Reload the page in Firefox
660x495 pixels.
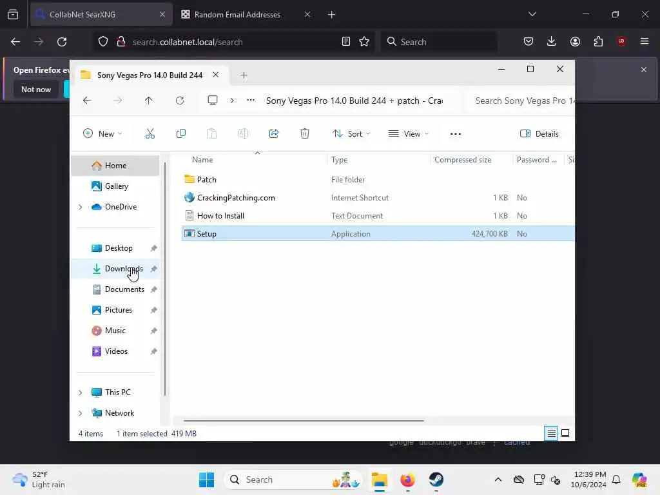click(x=62, y=42)
